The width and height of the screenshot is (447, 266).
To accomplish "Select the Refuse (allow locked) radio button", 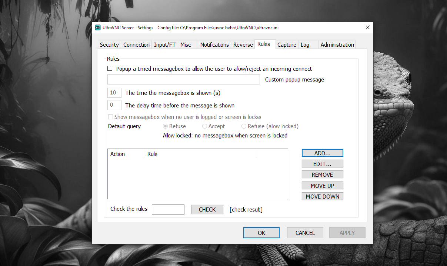I will 244,126.
